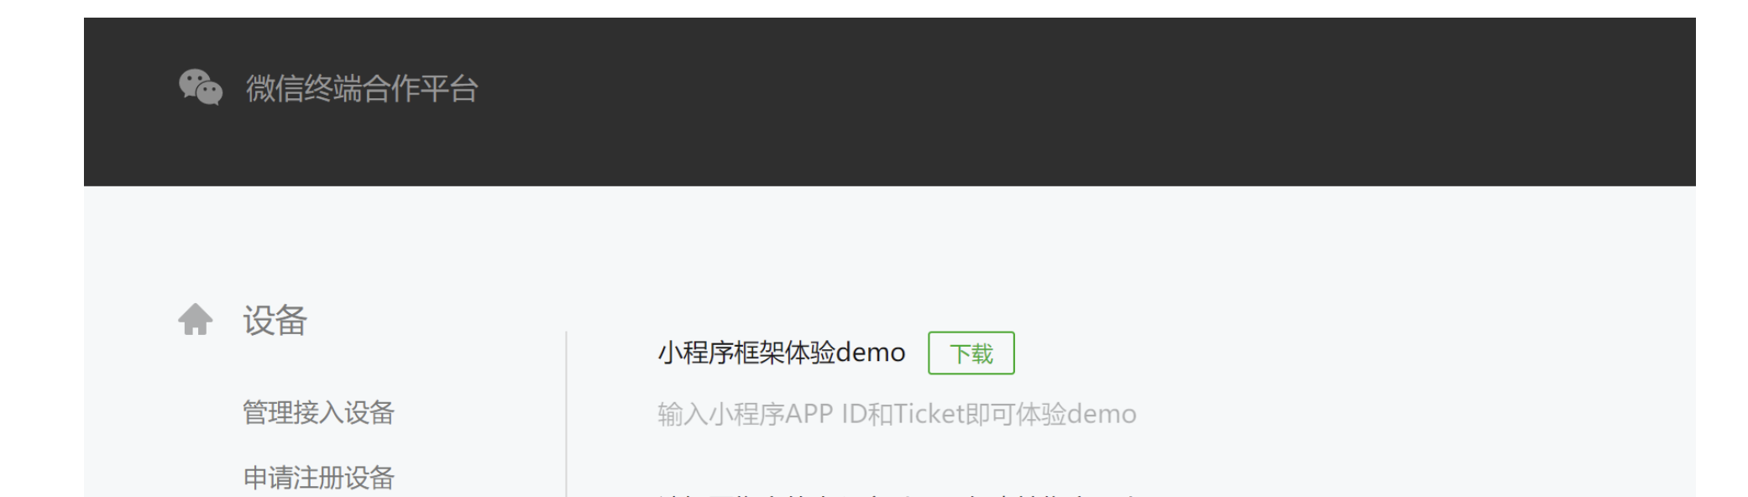Click the cut-off text line below description
This screenshot has height=497, width=1748.
click(x=897, y=494)
